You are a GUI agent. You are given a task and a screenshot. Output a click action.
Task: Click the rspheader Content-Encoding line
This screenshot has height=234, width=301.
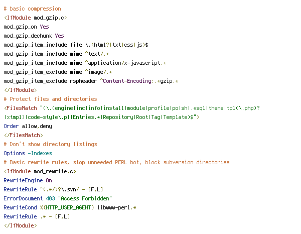click(x=91, y=81)
